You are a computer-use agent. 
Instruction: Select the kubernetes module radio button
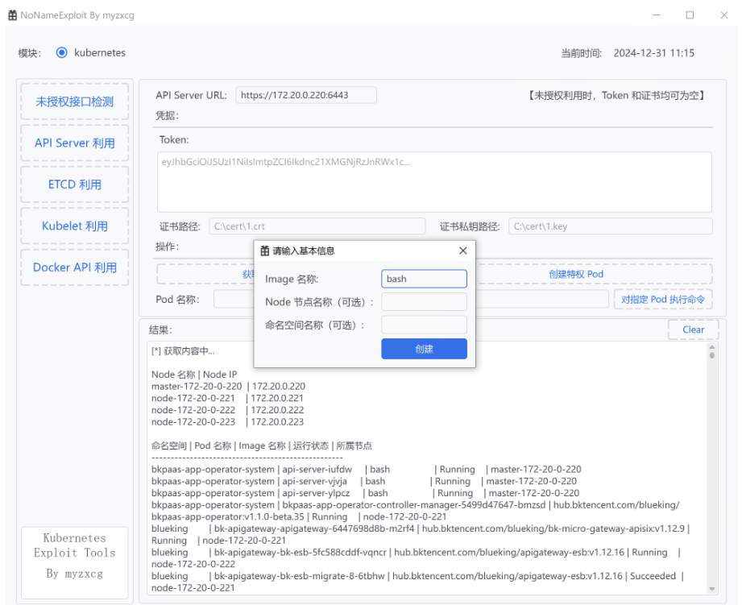point(62,52)
